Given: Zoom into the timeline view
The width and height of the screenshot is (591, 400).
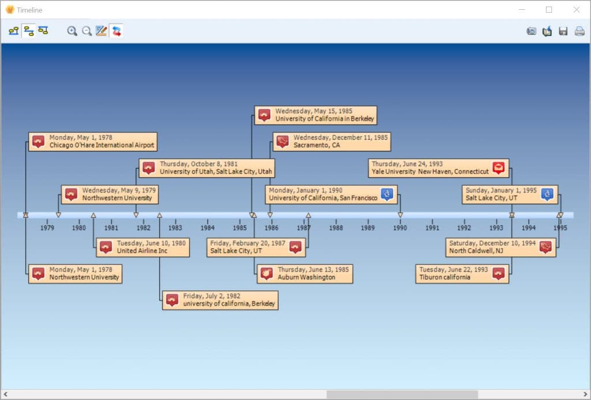Looking at the screenshot, I should 72,31.
